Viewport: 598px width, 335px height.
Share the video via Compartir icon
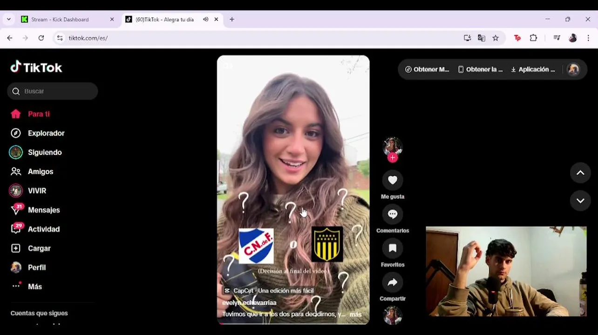(393, 282)
